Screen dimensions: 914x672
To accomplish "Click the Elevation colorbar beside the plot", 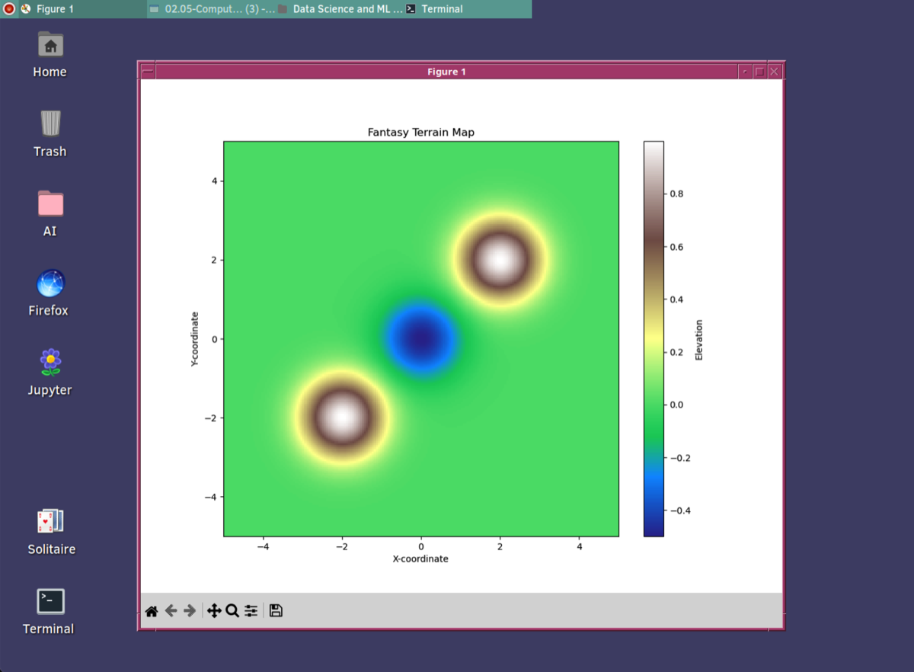I will (x=653, y=338).
